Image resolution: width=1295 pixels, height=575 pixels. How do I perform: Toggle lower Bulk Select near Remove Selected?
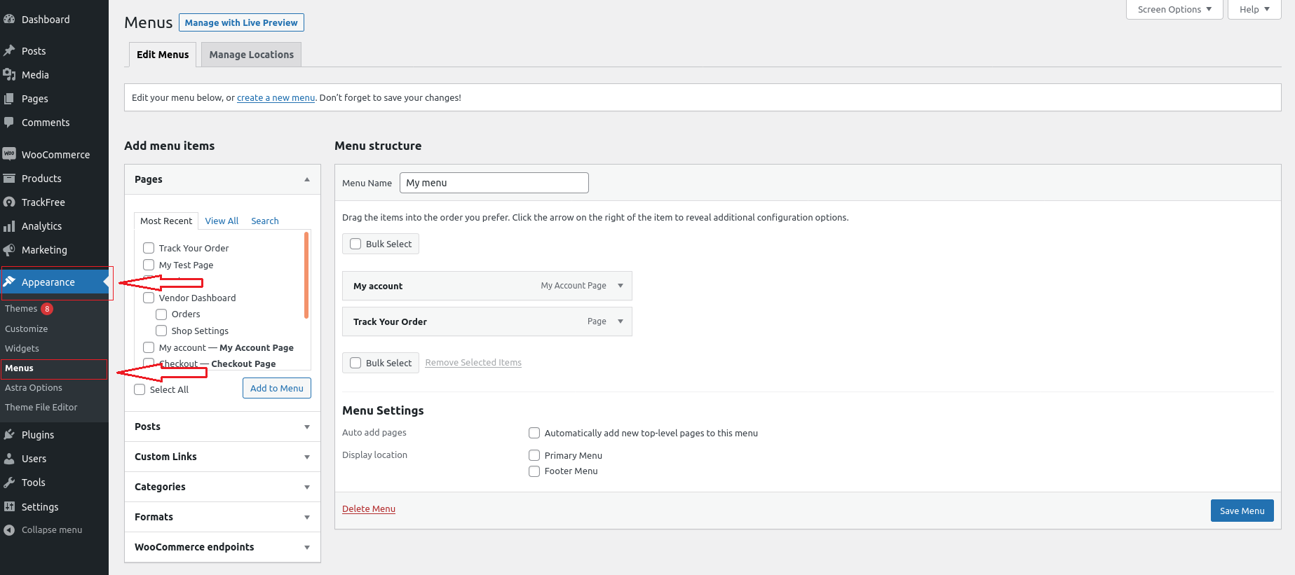tap(355, 363)
